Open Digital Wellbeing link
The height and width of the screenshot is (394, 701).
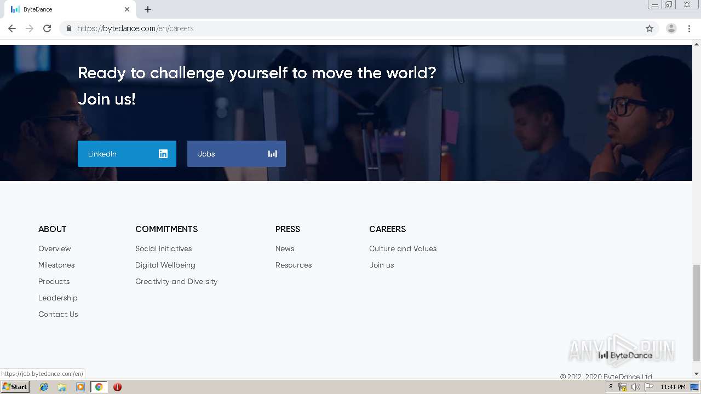pos(165,265)
